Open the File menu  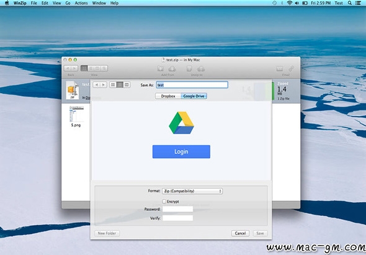[34, 3]
